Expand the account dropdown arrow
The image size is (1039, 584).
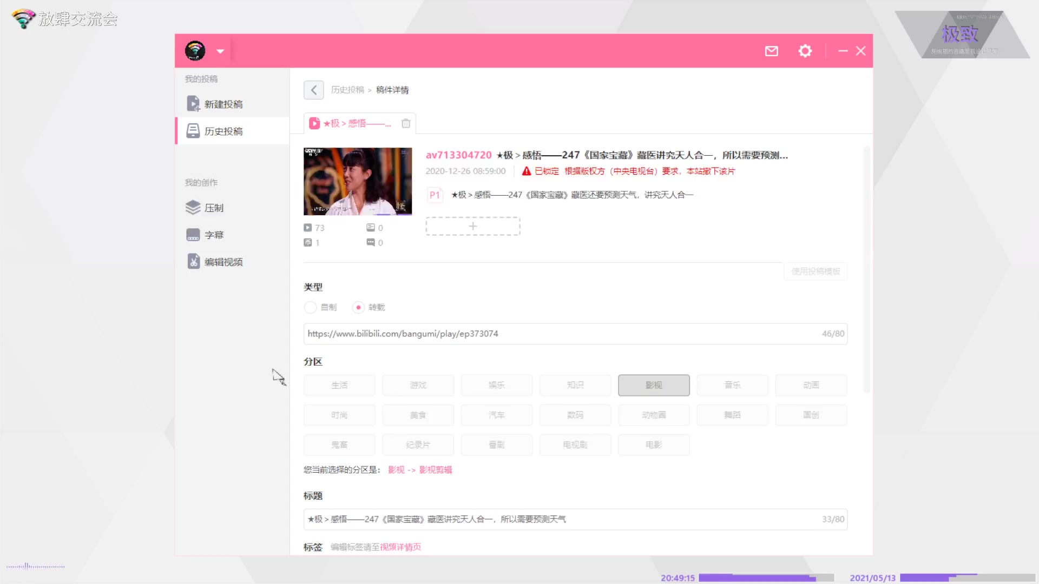220,51
